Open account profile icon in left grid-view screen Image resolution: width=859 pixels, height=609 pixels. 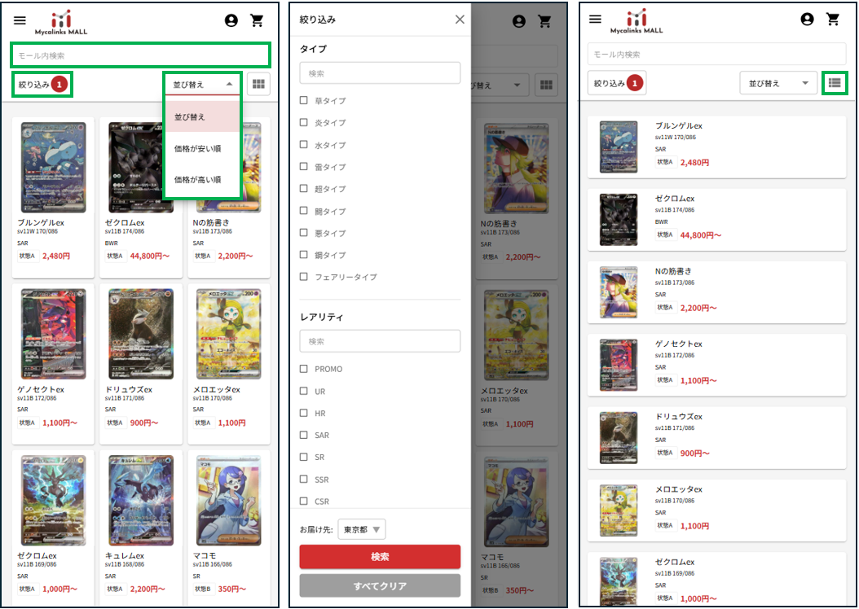click(x=231, y=21)
